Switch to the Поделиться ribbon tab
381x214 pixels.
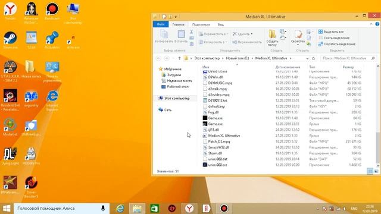[x=201, y=24]
